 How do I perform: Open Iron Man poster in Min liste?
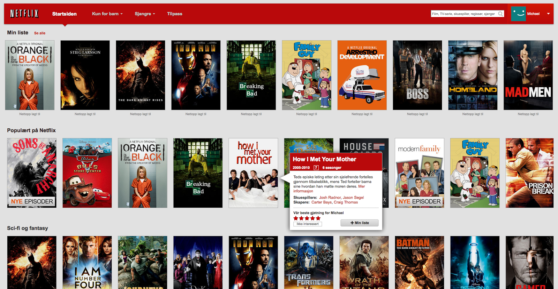[196, 75]
